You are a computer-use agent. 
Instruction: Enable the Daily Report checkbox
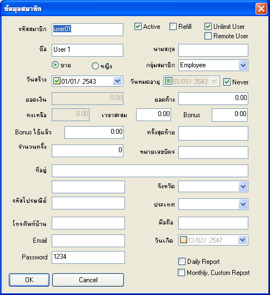coord(182,261)
